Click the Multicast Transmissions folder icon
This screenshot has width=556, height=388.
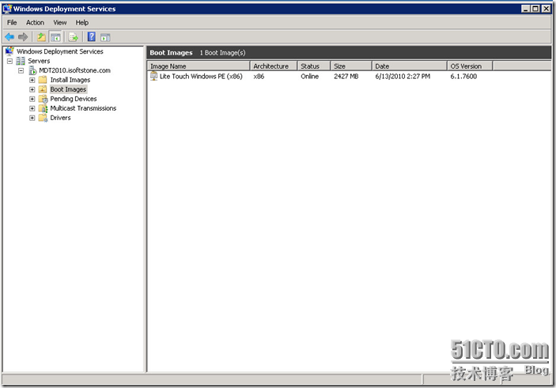point(43,108)
